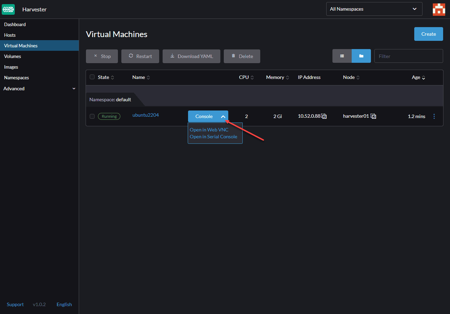Click the Create button
450x314 pixels.
tap(428, 34)
